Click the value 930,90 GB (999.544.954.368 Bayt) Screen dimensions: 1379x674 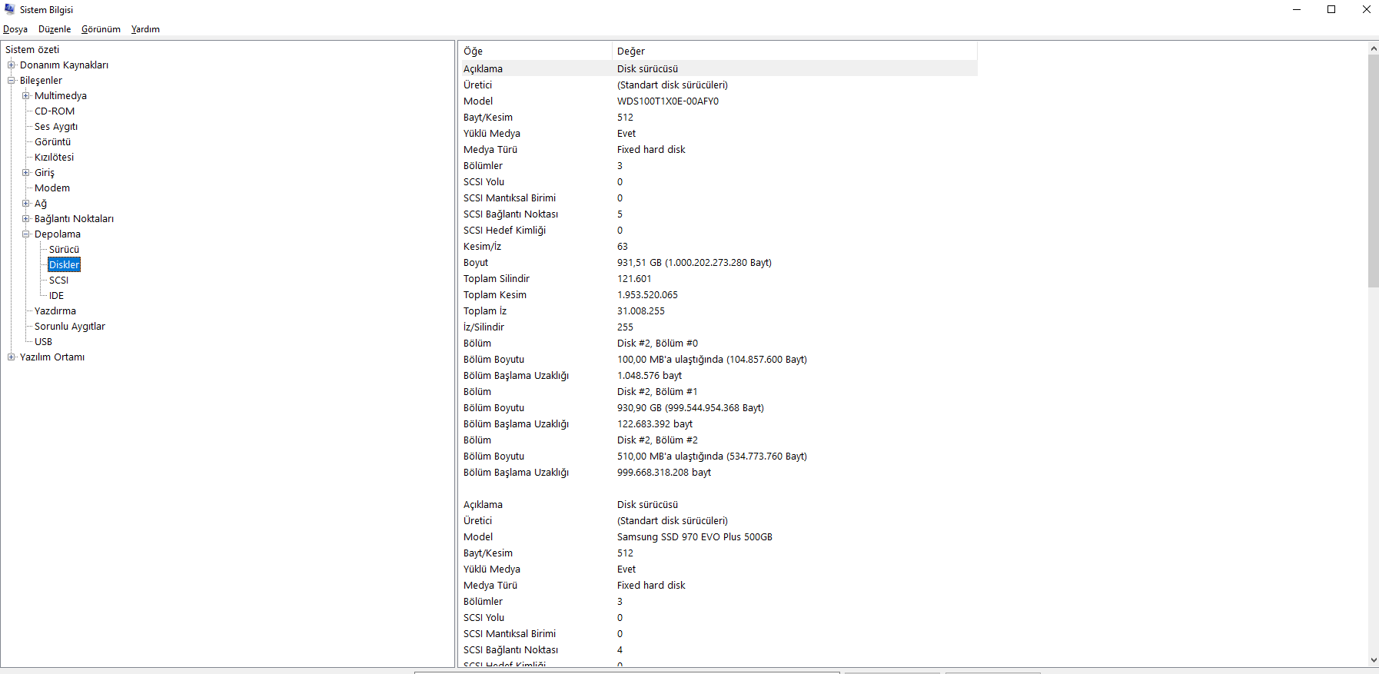[x=690, y=408]
